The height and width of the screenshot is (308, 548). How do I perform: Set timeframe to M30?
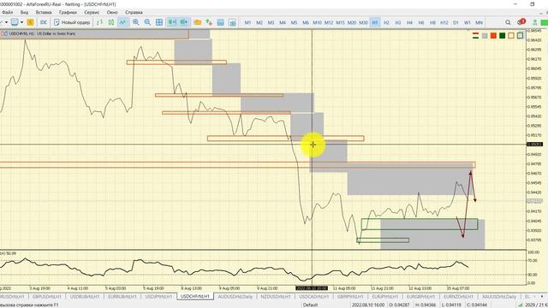click(x=363, y=22)
